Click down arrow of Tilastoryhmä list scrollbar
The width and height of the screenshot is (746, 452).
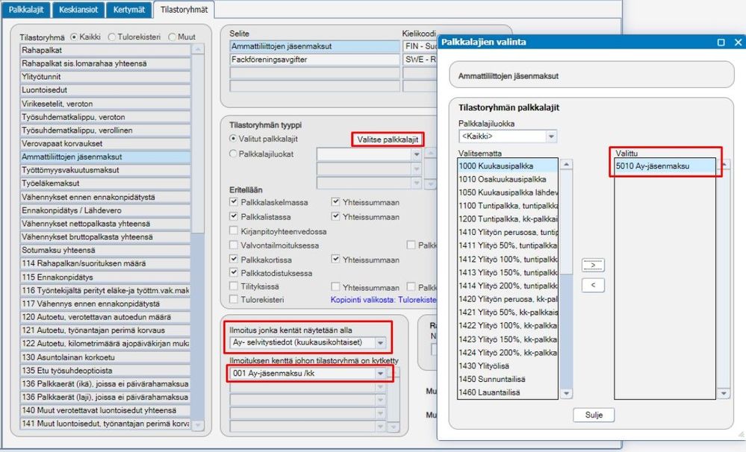198,425
